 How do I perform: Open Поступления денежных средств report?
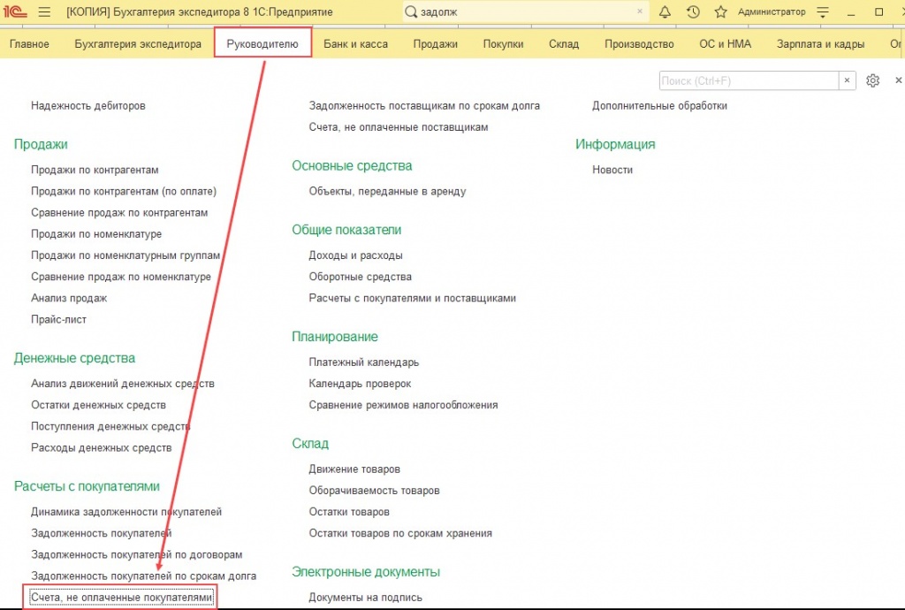coord(110,426)
